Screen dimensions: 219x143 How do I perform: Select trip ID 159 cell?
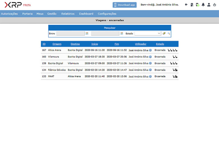(x=44, y=63)
